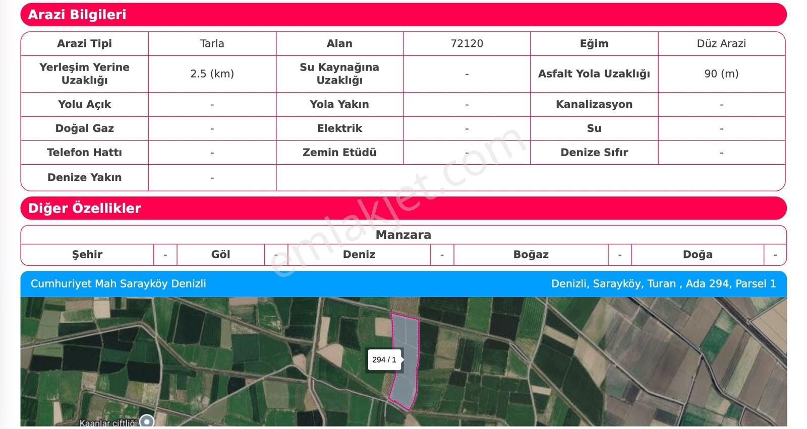Click the Denize Yakın label

[85, 178]
